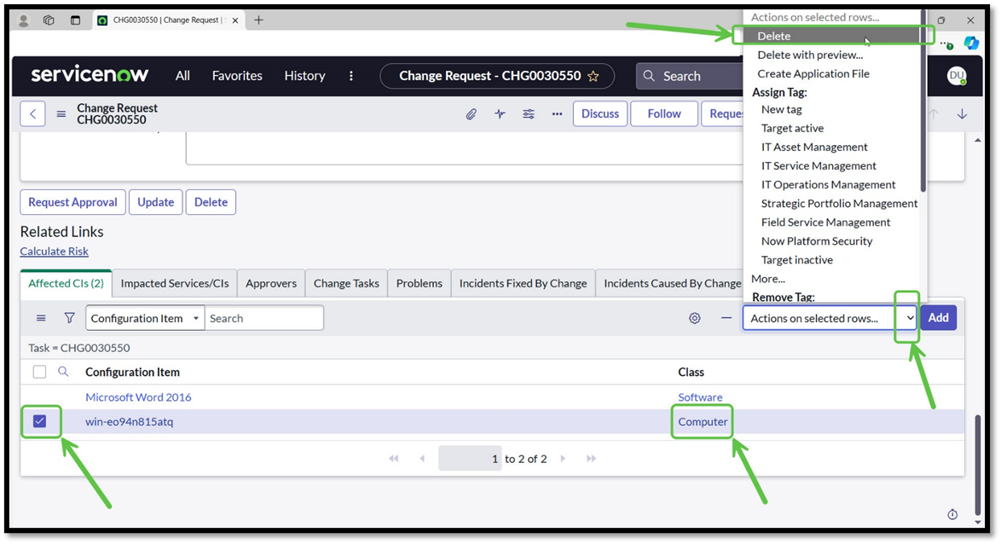This screenshot has height=544, width=1001.
Task: Open the Microsoft Word 2016 CI link
Action: 138,397
